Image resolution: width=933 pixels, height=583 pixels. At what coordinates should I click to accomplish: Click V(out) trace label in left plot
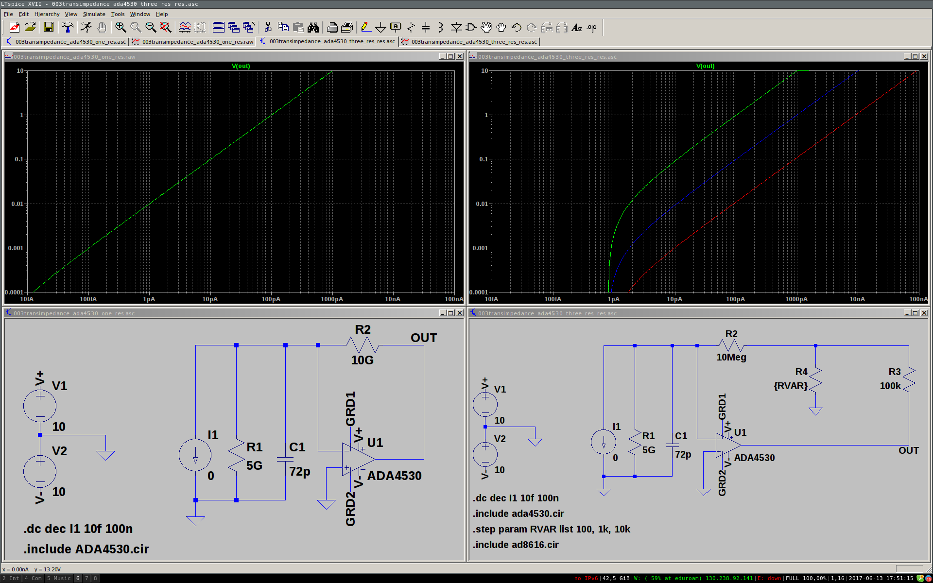241,66
